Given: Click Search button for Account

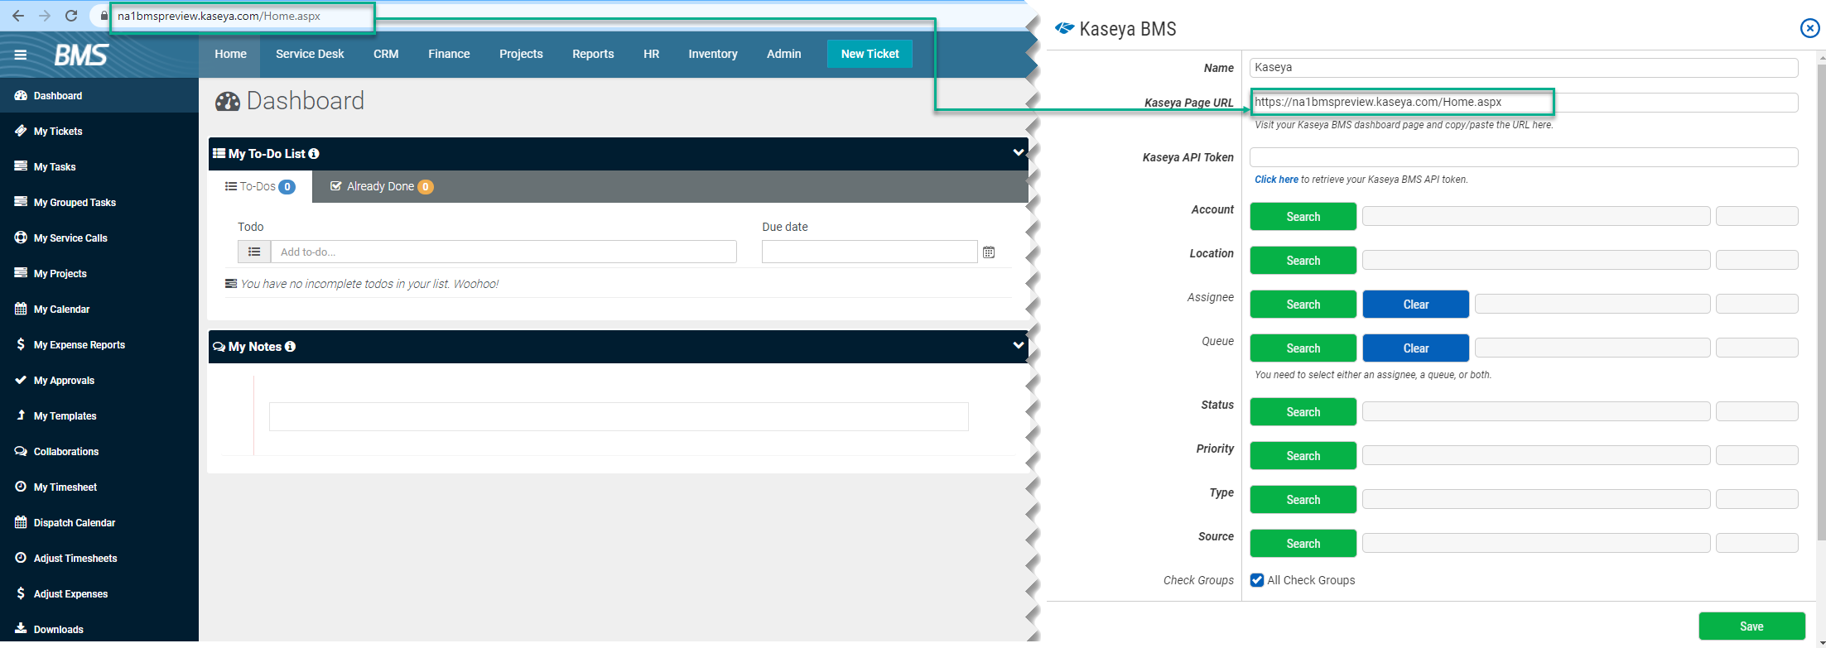Looking at the screenshot, I should pyautogui.click(x=1303, y=217).
